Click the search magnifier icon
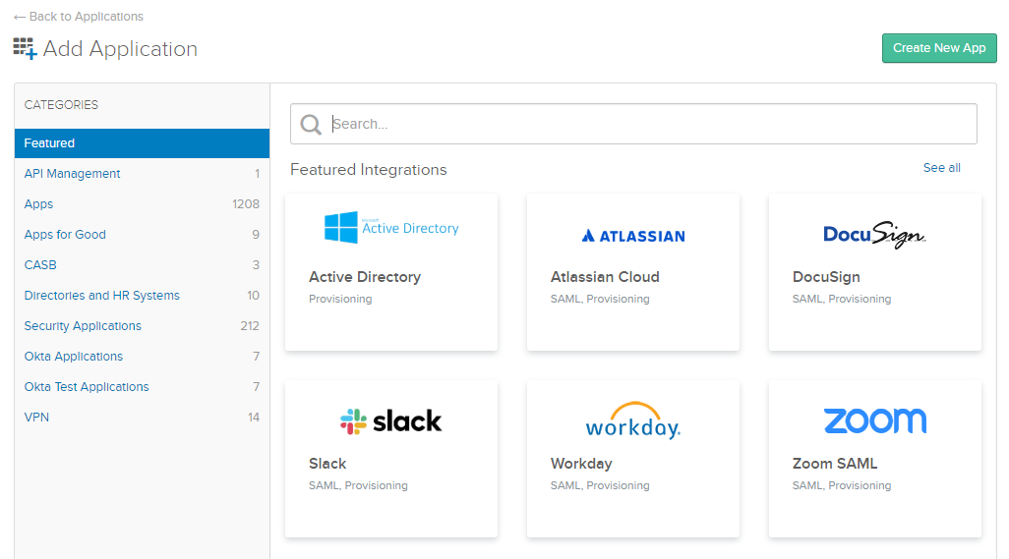The image size is (1009, 559). (x=311, y=124)
